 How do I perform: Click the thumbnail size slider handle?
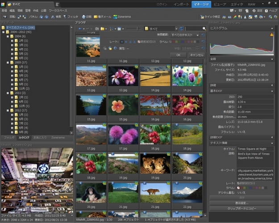point(137,29)
